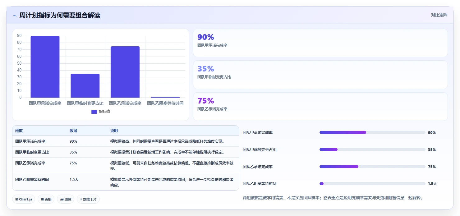Click description starting 模拟值显示外部等待

pyautogui.click(x=172, y=182)
